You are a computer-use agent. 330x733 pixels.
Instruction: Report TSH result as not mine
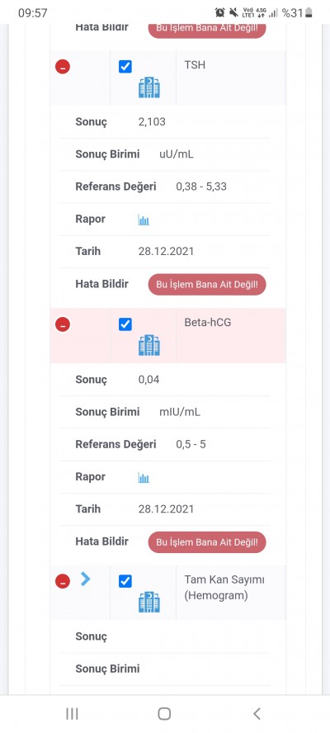(x=207, y=284)
